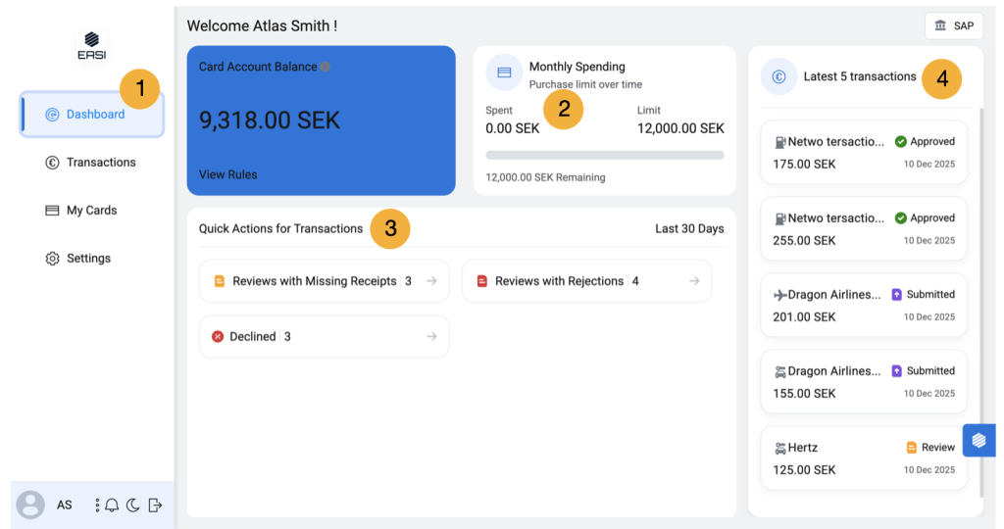Click the user avatar icon
The image size is (1004, 529).
31,505
